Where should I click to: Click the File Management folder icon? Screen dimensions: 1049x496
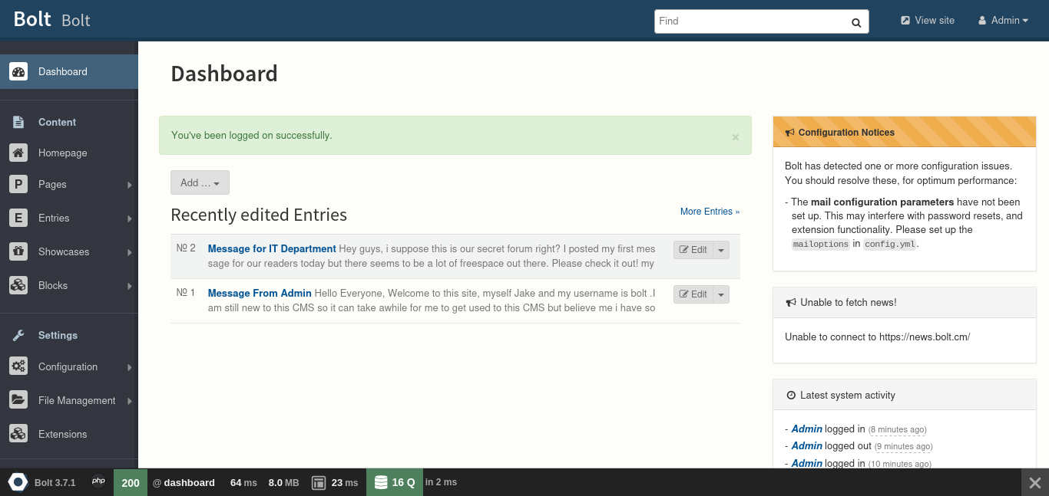18,400
